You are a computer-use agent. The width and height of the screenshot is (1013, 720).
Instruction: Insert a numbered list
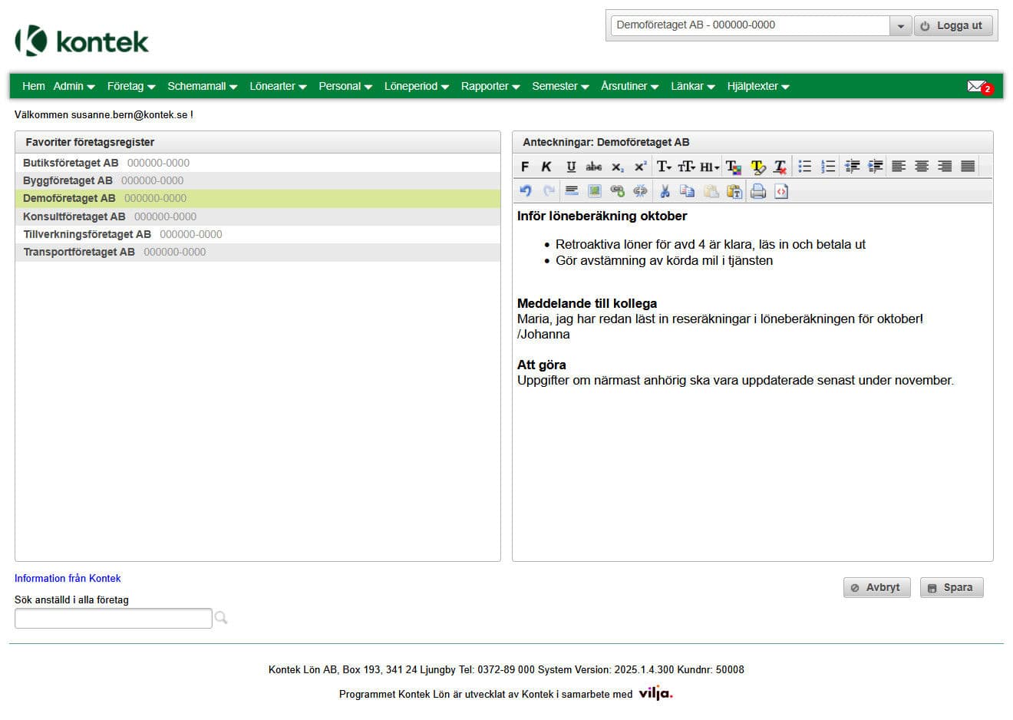click(x=827, y=167)
